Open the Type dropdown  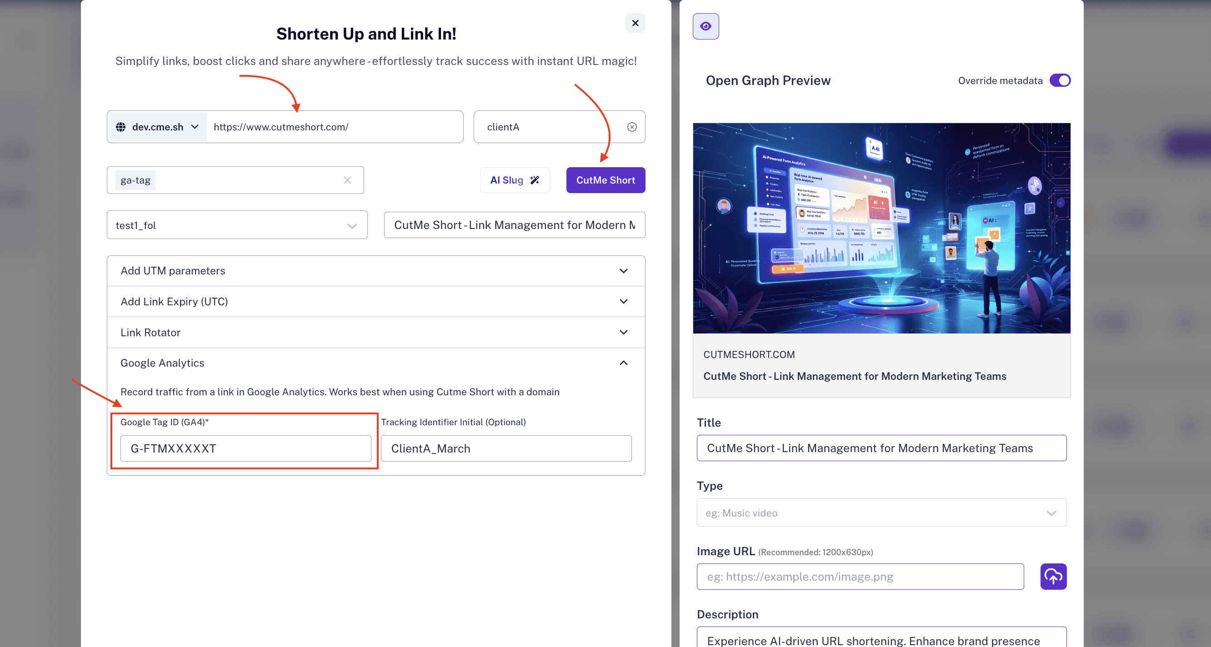coord(881,513)
